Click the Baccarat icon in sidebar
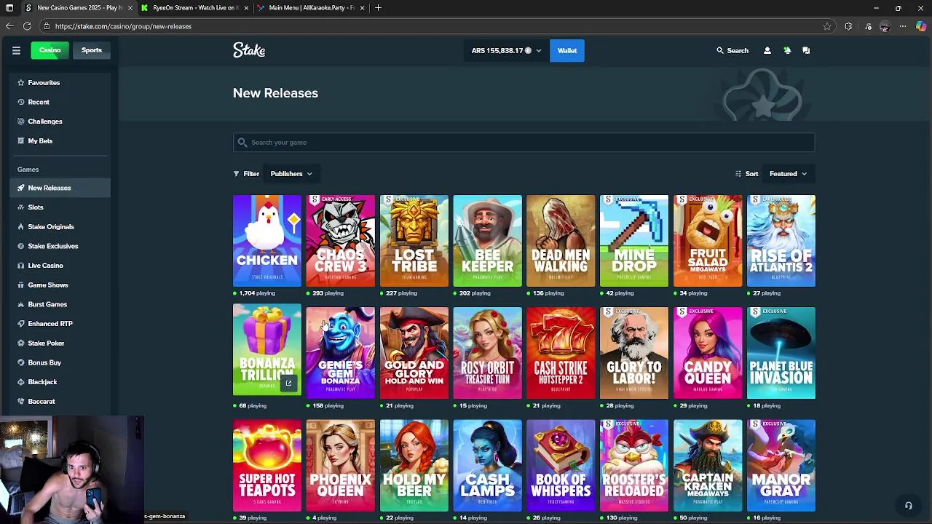Image resolution: width=932 pixels, height=524 pixels. pos(21,402)
